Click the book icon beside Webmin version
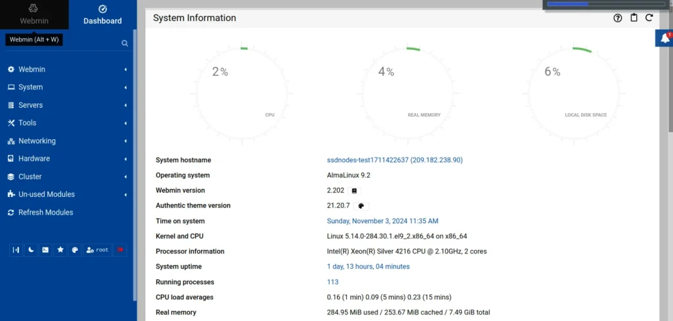This screenshot has width=673, height=321. [x=354, y=191]
